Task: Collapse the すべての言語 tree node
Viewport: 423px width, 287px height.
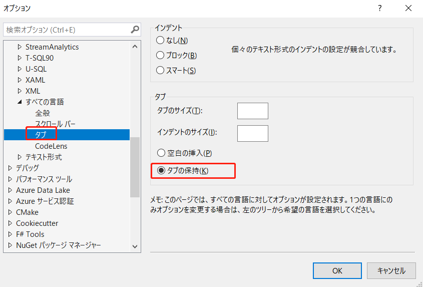Action: pos(20,102)
